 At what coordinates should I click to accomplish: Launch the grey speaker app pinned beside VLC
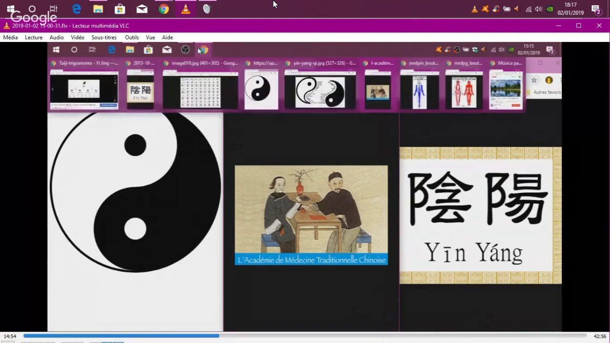[x=206, y=9]
